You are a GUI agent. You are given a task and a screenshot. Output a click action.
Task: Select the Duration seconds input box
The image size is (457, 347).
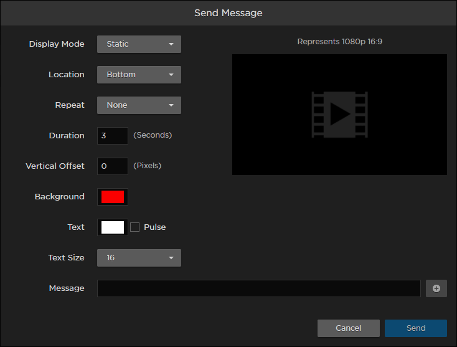[113, 136]
